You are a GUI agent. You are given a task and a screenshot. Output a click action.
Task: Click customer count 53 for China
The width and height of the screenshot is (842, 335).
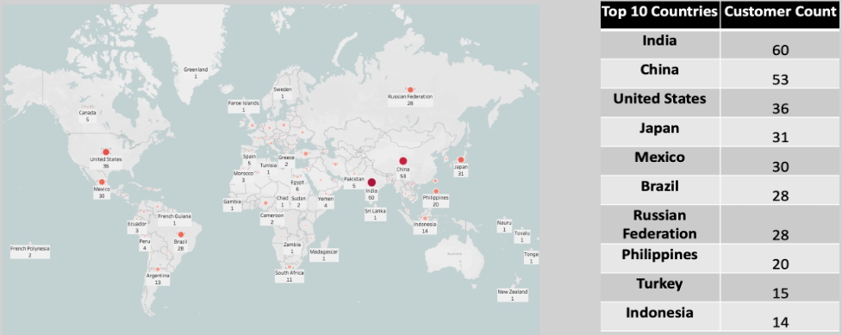click(780, 80)
